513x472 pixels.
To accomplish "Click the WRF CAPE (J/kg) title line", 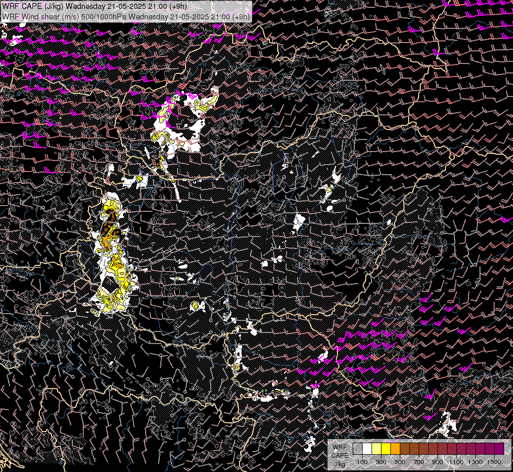I will [x=94, y=6].
